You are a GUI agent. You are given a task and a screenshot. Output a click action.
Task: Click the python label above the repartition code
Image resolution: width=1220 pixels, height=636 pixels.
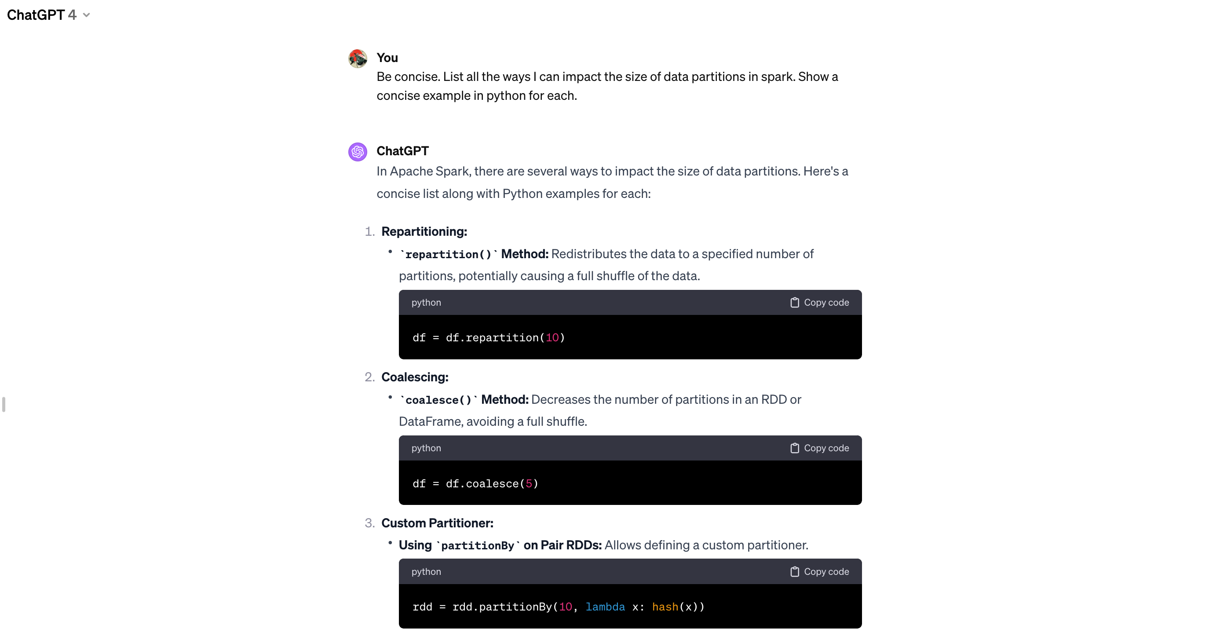[426, 303]
